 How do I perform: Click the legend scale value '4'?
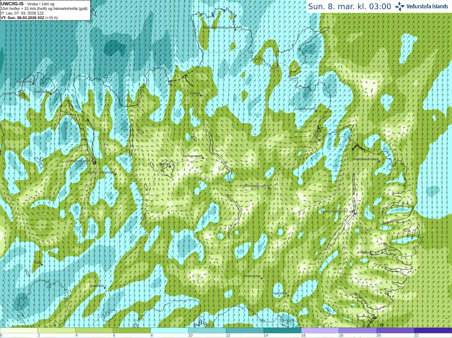[x=76, y=336]
